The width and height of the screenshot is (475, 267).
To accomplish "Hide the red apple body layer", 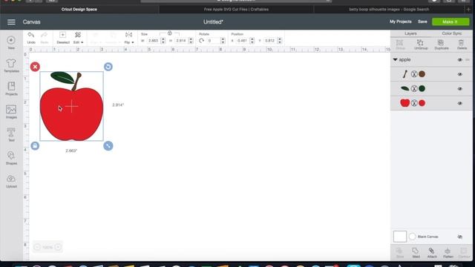I will (460, 103).
